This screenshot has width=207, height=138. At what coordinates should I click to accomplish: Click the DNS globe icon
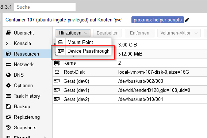pos(8,75)
